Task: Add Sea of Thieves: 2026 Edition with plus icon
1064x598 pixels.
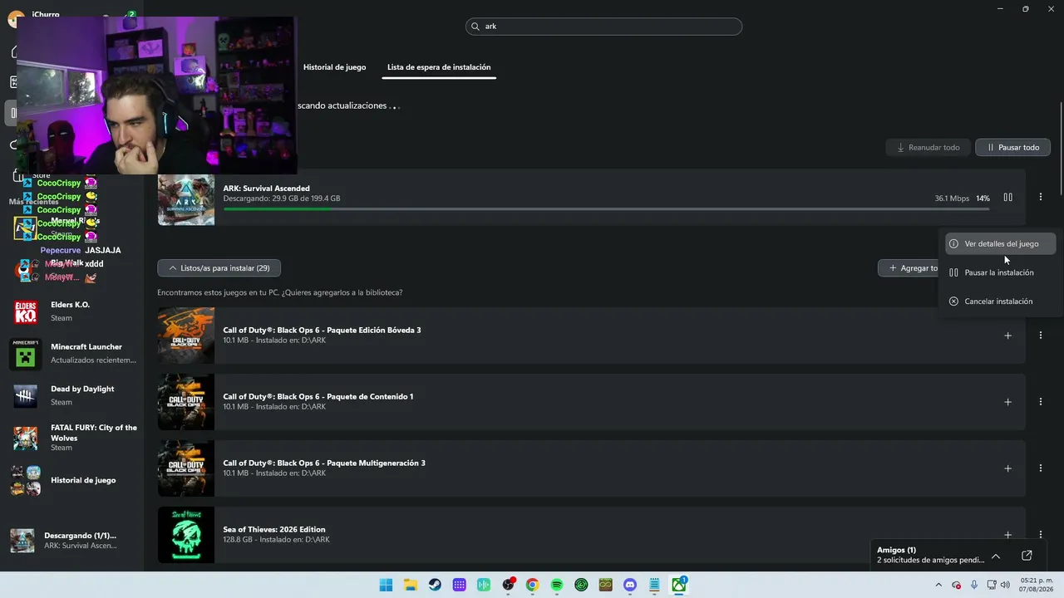Action: click(x=1007, y=535)
